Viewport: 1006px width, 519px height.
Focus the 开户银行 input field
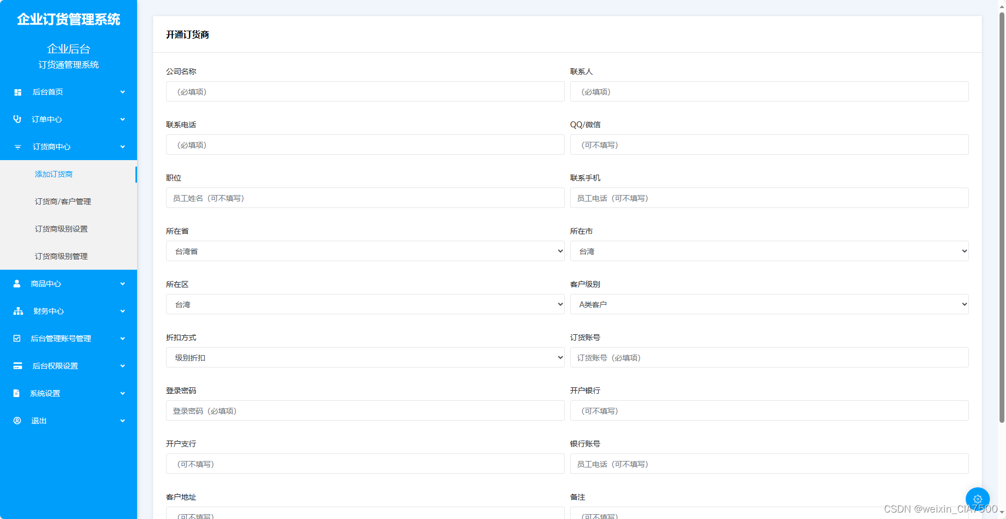[x=770, y=410]
